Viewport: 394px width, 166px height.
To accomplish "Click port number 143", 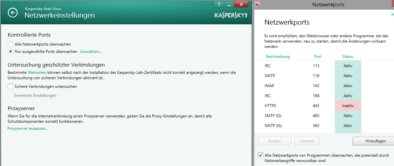I will pos(316,86).
